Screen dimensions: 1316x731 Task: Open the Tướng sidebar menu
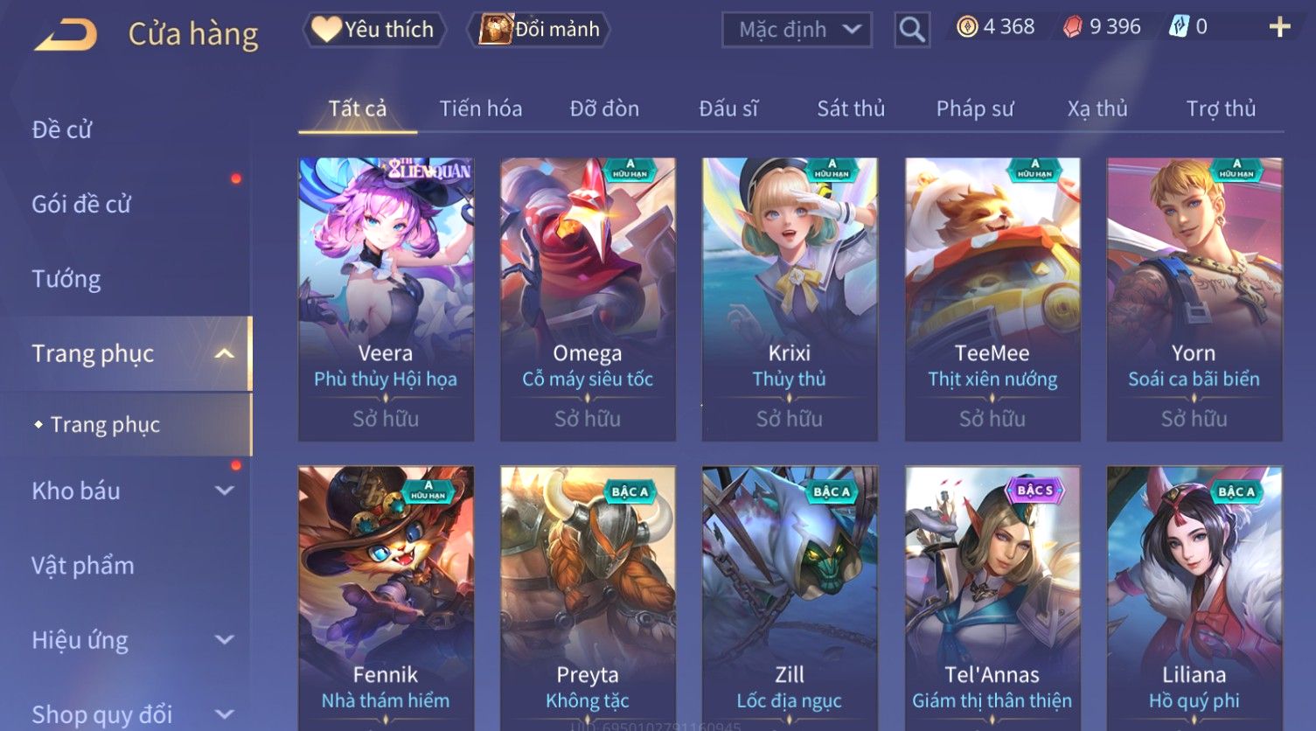(x=66, y=279)
